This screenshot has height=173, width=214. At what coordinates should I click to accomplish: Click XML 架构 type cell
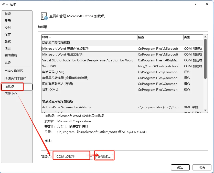(x=191, y=107)
